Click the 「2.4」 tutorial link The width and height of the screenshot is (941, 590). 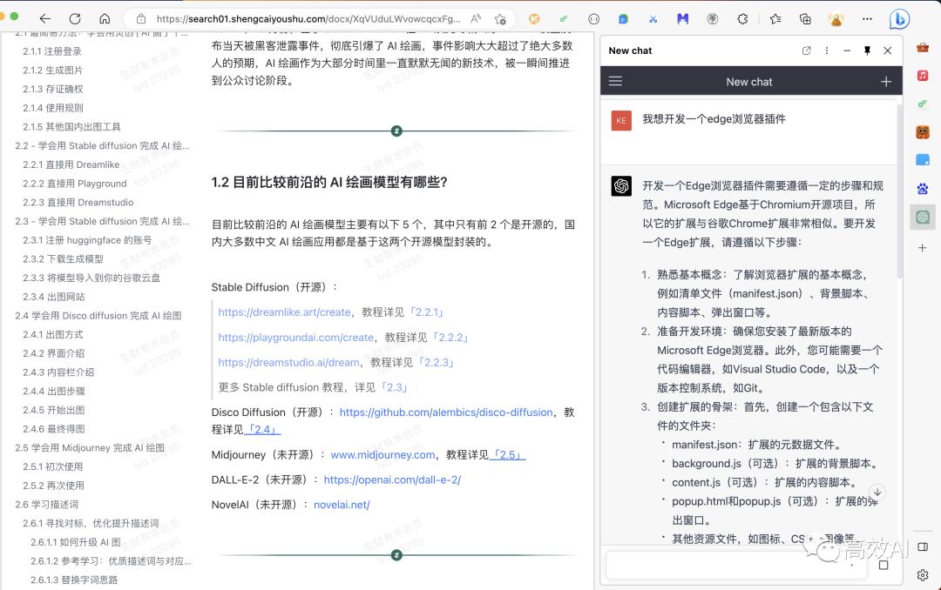click(x=261, y=429)
